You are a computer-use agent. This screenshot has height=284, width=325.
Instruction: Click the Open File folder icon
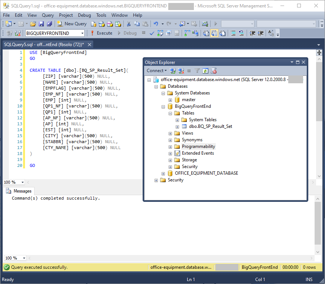tap(33, 24)
